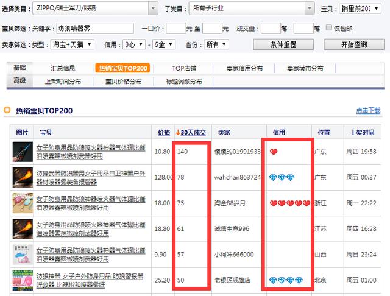Open the pink alarm product thumbnail in the last row

click(x=23, y=280)
